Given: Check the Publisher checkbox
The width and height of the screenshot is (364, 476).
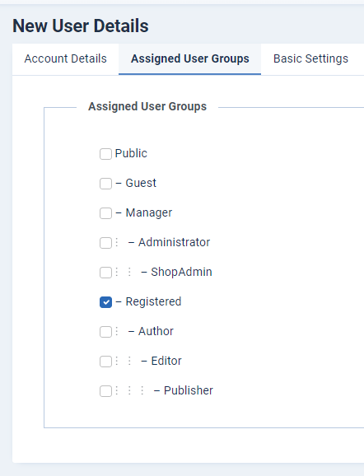Looking at the screenshot, I should (105, 391).
